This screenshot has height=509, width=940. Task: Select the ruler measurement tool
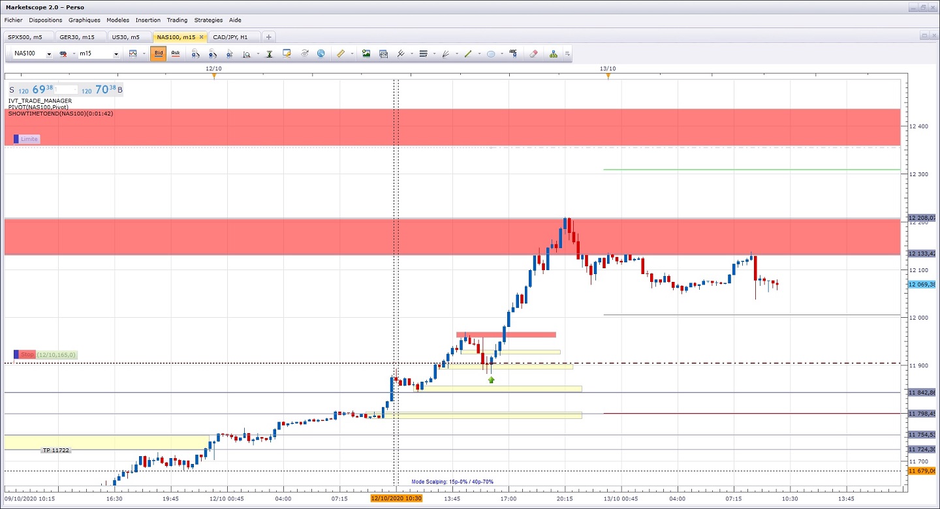tap(340, 54)
